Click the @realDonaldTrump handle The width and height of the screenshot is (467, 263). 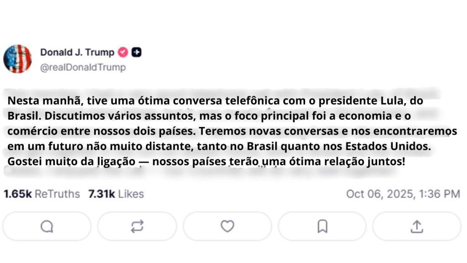click(83, 68)
